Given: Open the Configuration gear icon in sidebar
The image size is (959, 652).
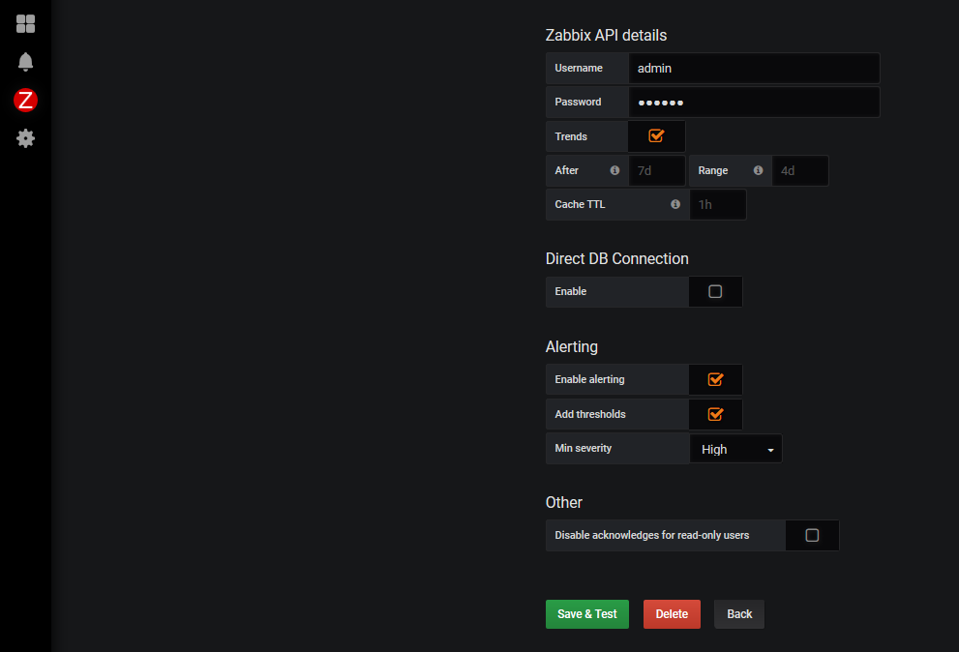Looking at the screenshot, I should pos(26,138).
